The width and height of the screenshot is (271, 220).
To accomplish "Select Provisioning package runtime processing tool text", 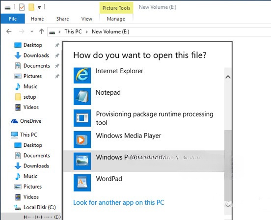I will 155,118.
